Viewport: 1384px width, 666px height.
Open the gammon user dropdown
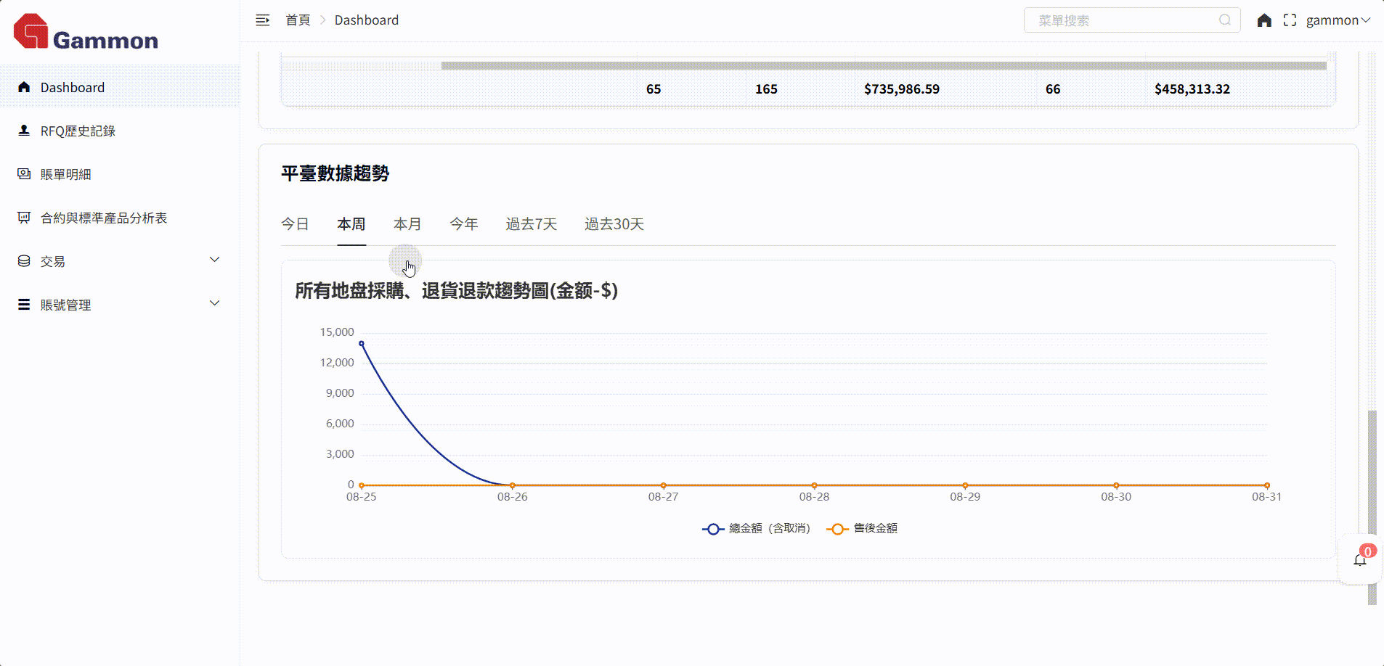(1338, 20)
